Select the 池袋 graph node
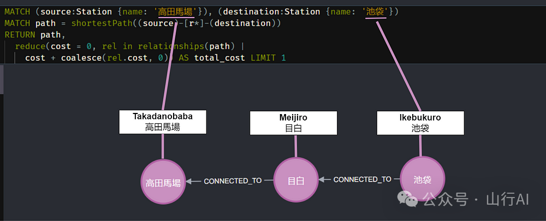This screenshot has height=221, width=546. 423,179
